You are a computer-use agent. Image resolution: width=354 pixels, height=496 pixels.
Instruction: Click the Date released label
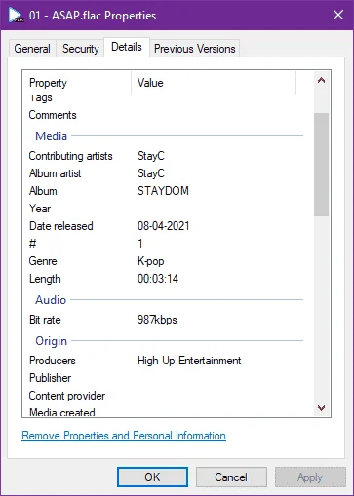tap(61, 226)
